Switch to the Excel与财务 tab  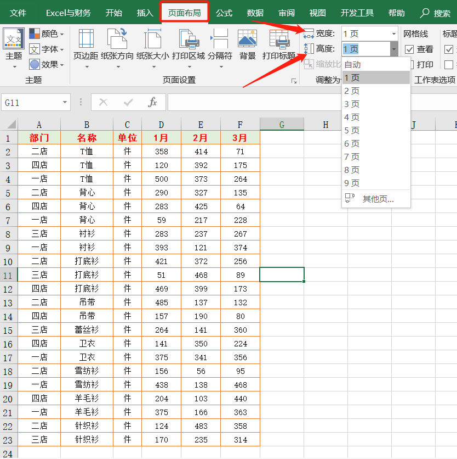[x=68, y=13]
